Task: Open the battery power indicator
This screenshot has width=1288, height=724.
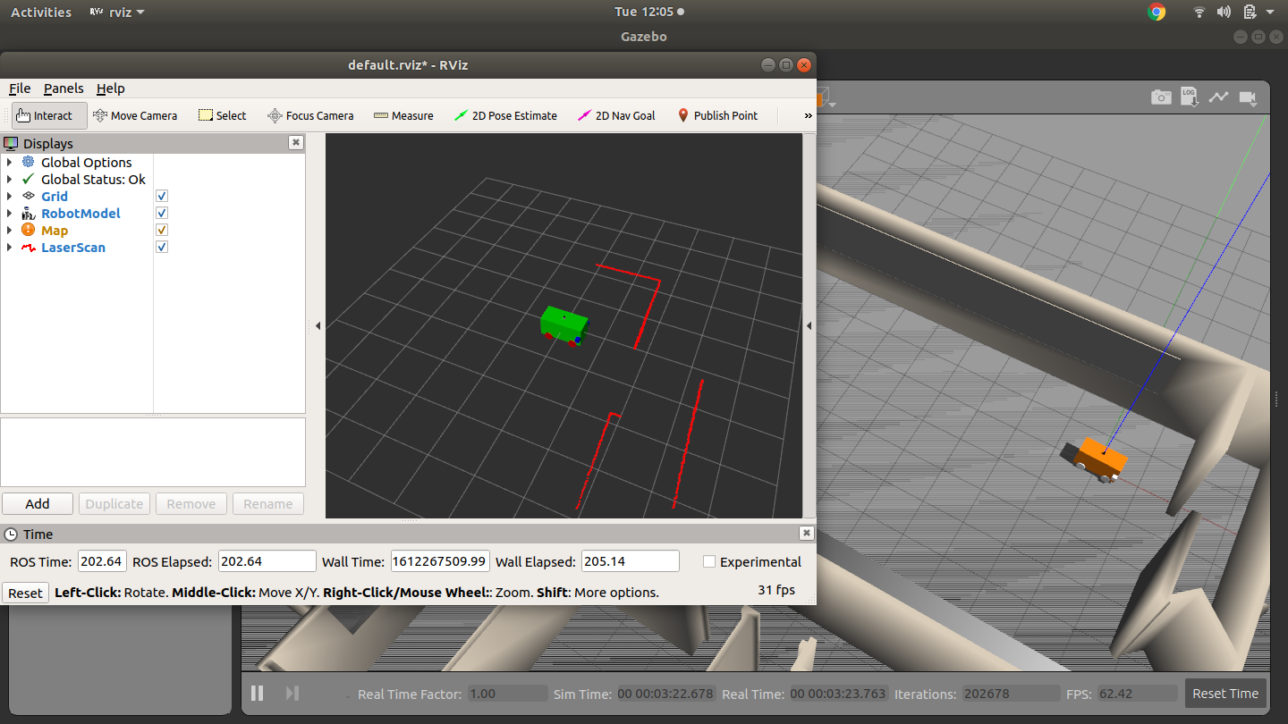Action: coord(1250,12)
